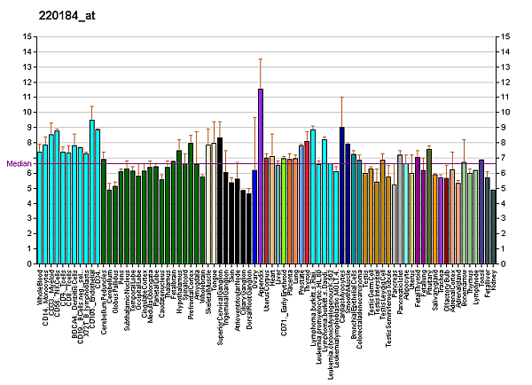This screenshot has width=532, height=385.
Task: Click the purple Median label
Action: pyautogui.click(x=18, y=163)
